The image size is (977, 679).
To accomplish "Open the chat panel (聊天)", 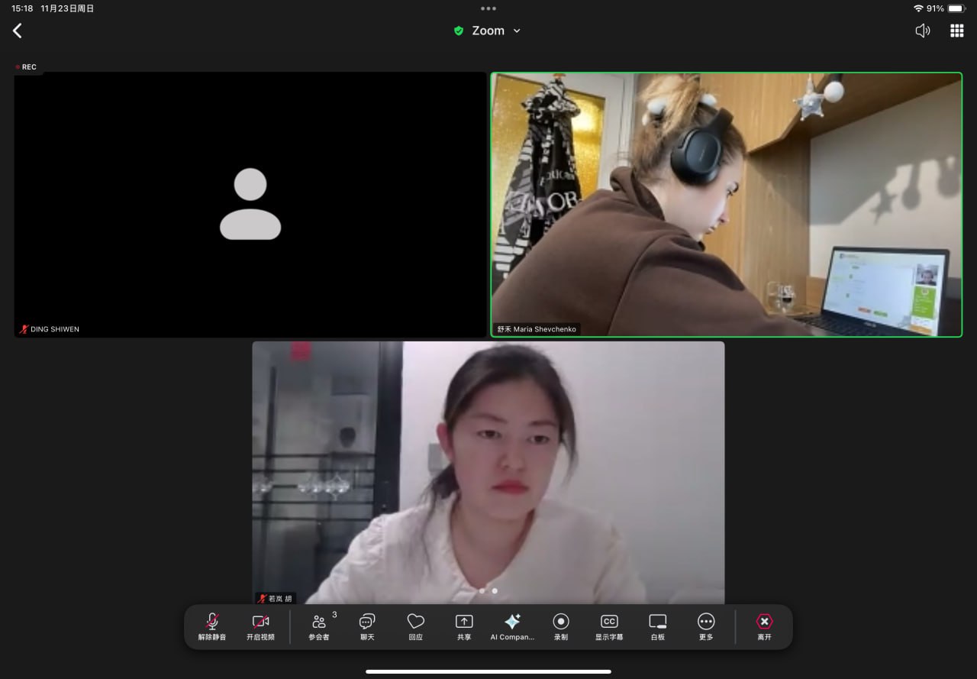I will 367,626.
